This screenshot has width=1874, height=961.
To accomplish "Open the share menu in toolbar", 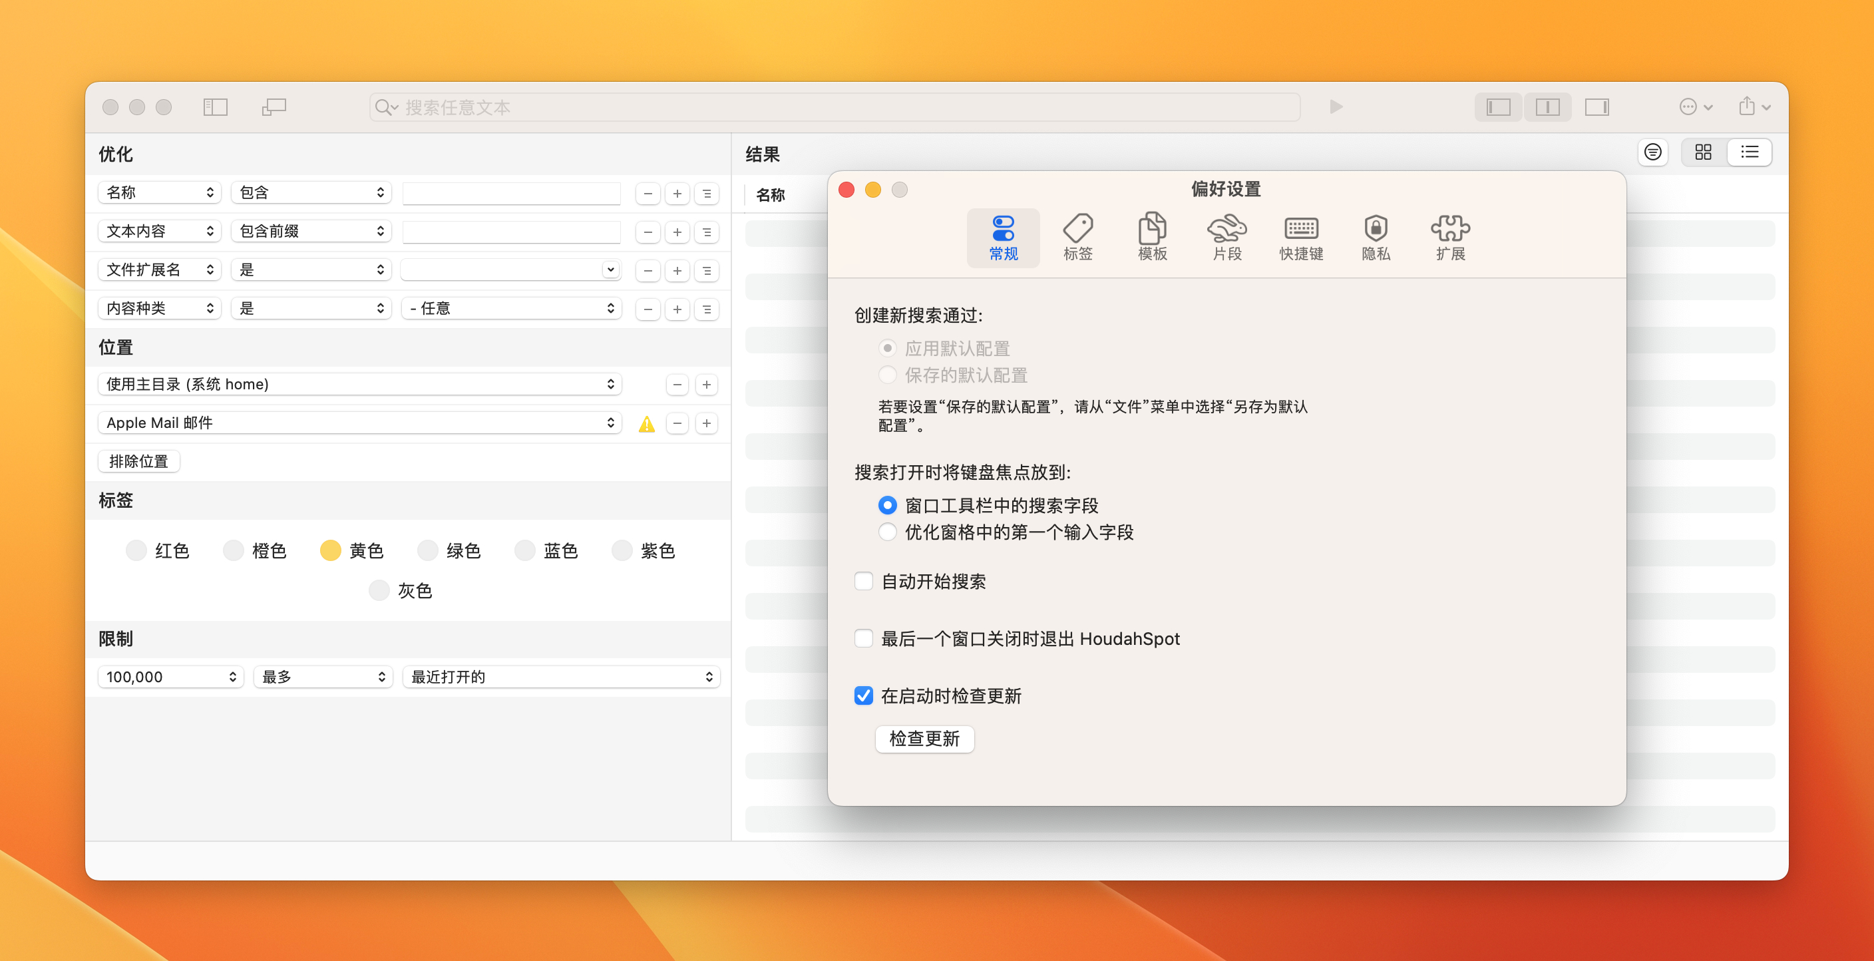I will [x=1754, y=107].
